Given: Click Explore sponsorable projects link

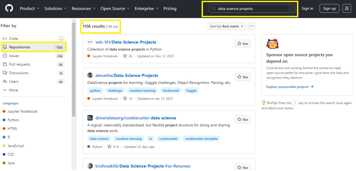Looking at the screenshot, I should pyautogui.click(x=290, y=87).
